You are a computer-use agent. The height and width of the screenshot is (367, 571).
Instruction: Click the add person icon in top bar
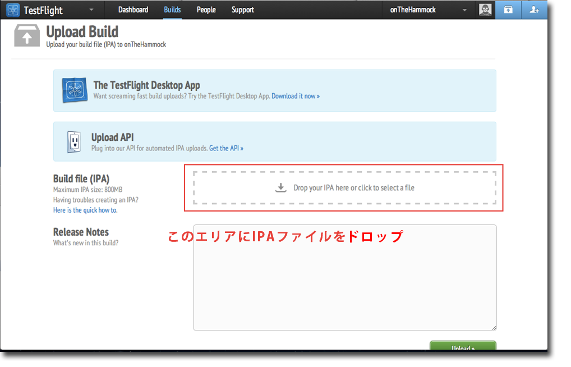pos(534,10)
